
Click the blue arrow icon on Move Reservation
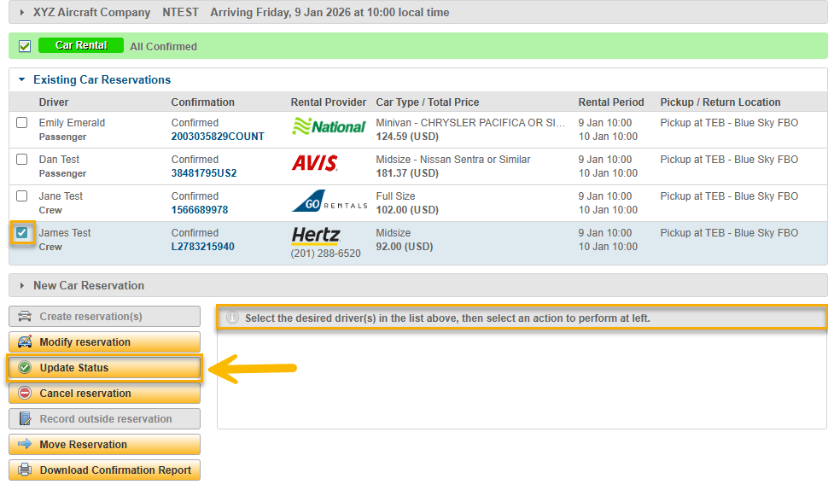coord(24,445)
